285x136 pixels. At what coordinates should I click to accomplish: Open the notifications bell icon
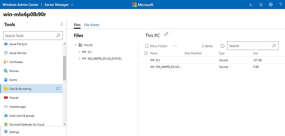coord(261,5)
